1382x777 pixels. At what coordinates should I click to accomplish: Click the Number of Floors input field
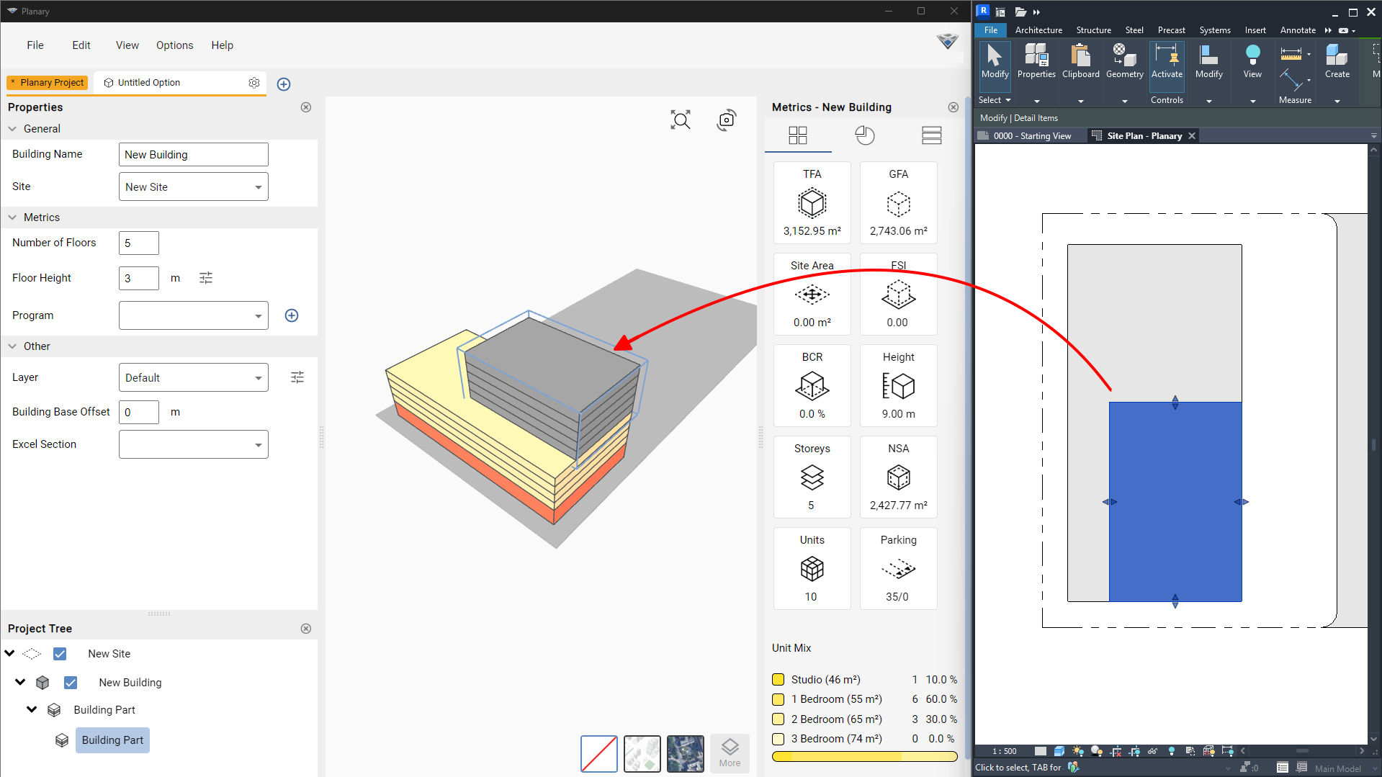[x=139, y=243]
